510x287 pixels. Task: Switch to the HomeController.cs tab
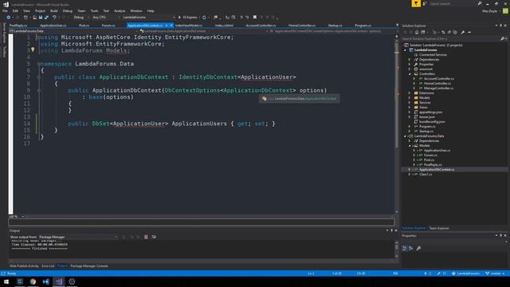tap(302, 25)
